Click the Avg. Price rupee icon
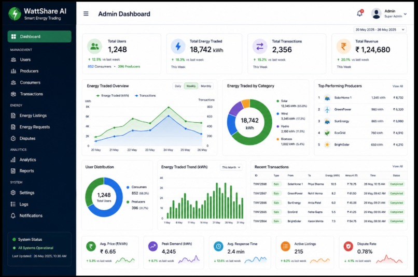The image size is (418, 277). pos(91,246)
